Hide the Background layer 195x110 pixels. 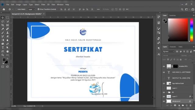coord(164,101)
